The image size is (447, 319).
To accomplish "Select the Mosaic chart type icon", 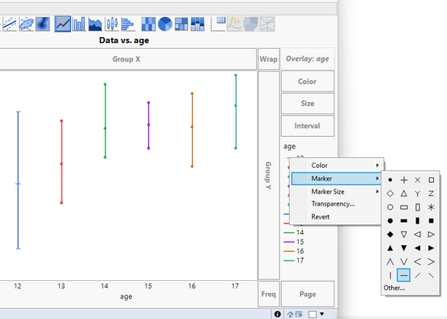I will (198, 24).
